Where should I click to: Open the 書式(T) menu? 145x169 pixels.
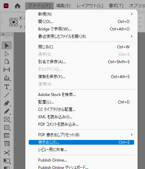click(x=116, y=6)
